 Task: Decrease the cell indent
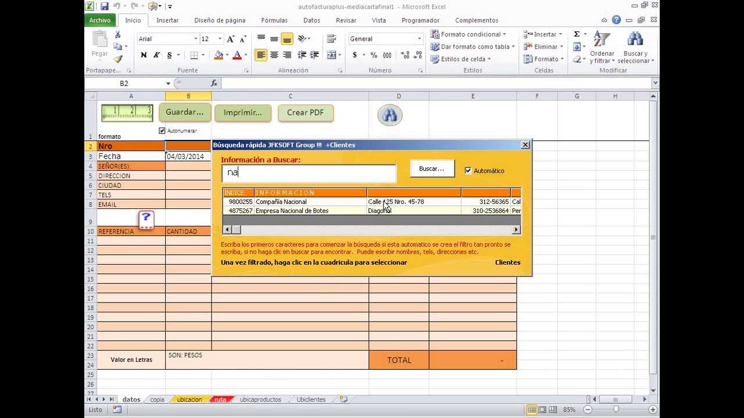pos(302,55)
